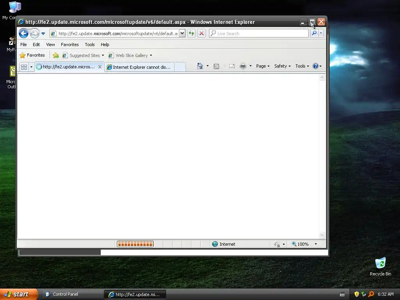400x300 pixels.
Task: Expand the tab list dropdown arrow
Action: pyautogui.click(x=31, y=67)
